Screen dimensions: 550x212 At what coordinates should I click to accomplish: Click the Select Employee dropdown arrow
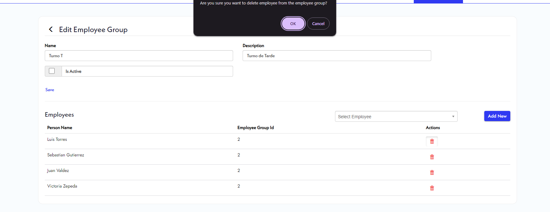tap(453, 117)
